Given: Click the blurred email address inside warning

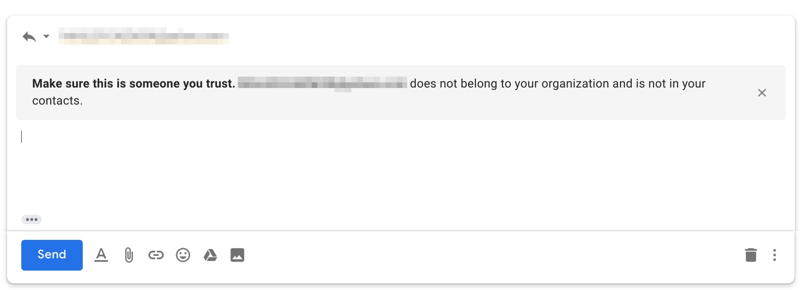Looking at the screenshot, I should click(322, 84).
